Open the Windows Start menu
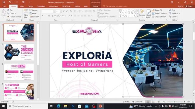Image resolution: width=195 pixels, height=109 pixels. 3,106
